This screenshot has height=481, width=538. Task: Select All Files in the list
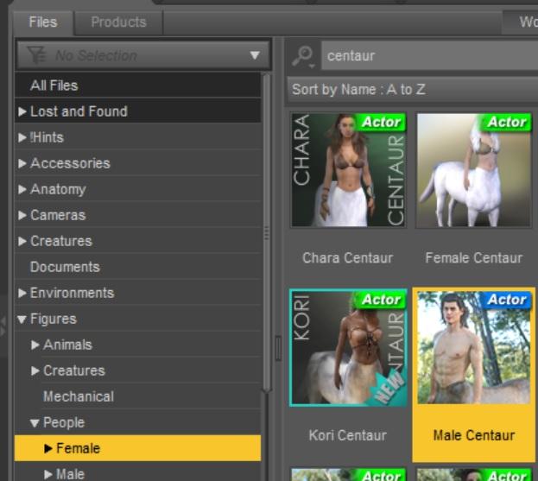click(x=137, y=85)
